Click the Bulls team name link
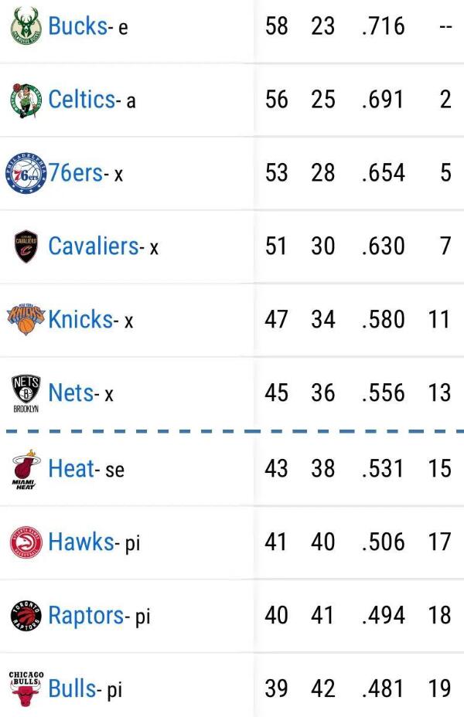 coord(73,688)
